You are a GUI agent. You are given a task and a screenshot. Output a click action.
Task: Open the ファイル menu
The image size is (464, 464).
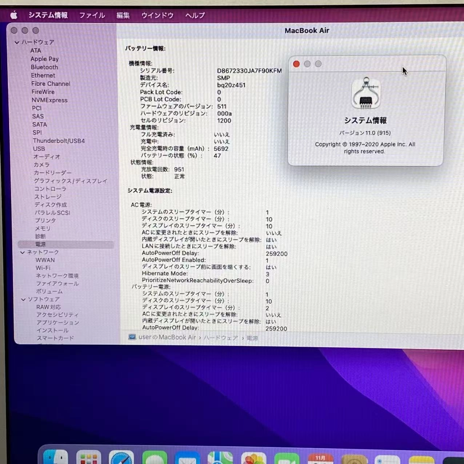click(x=92, y=15)
